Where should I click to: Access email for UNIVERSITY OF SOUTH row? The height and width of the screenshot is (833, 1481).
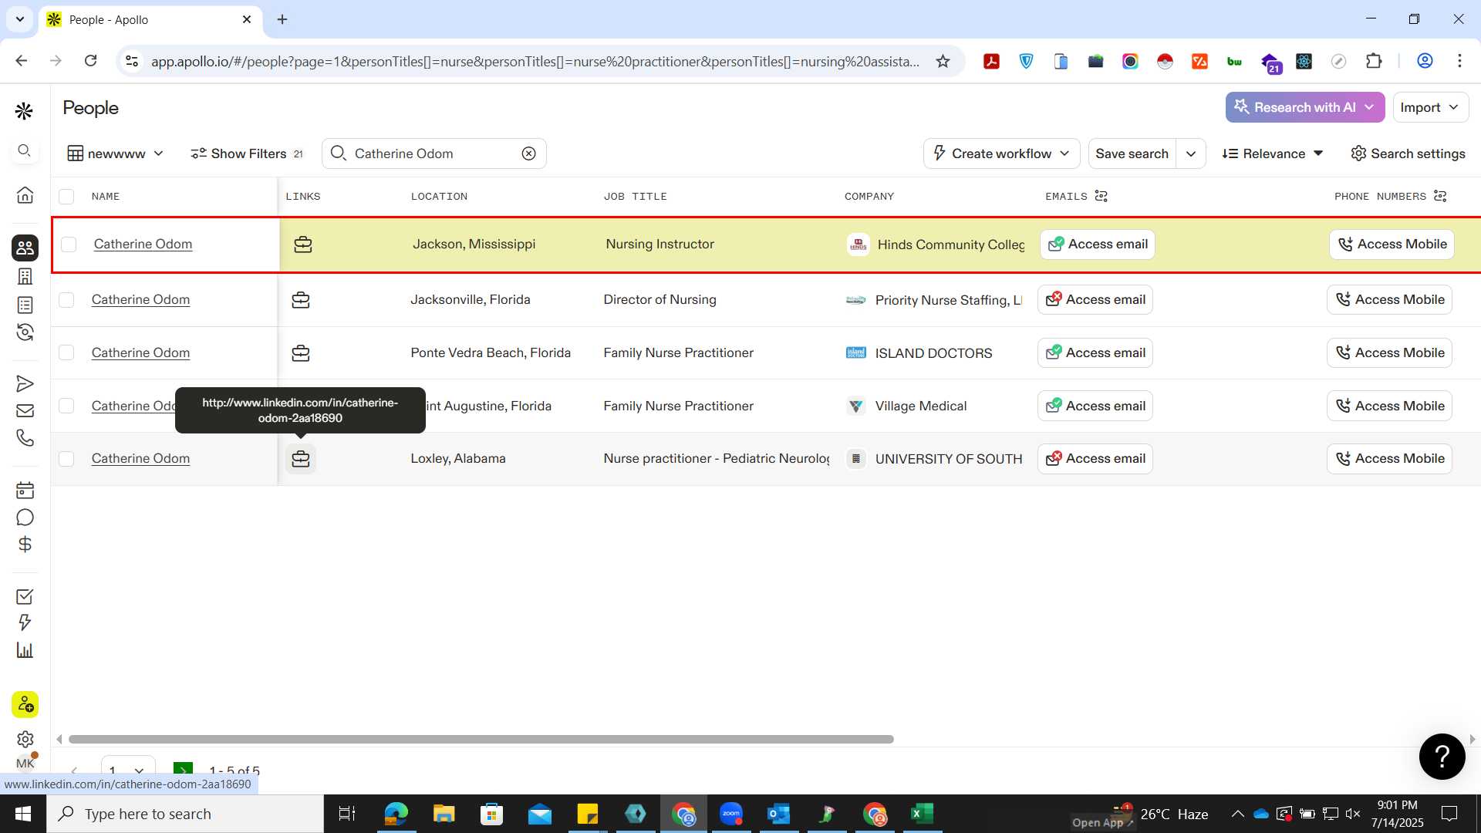click(x=1095, y=459)
